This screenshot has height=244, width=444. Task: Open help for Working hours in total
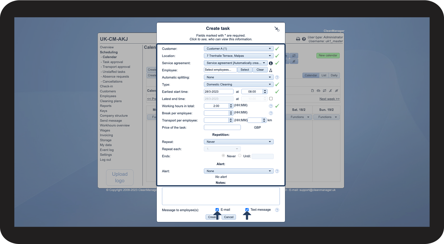[271, 106]
